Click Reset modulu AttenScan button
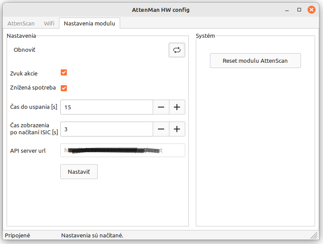Image resolution: width=323 pixels, height=244 pixels. (255, 61)
